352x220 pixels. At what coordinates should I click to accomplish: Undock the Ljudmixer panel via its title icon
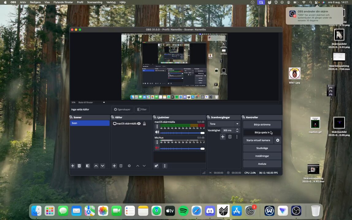click(x=155, y=117)
